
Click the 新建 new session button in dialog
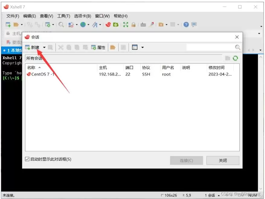[32, 47]
